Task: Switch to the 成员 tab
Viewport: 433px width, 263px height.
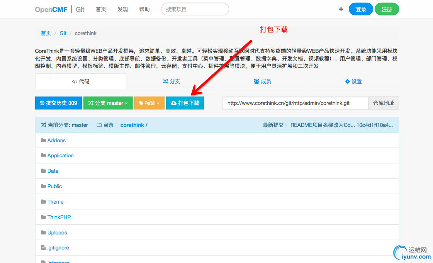Action: pyautogui.click(x=262, y=81)
